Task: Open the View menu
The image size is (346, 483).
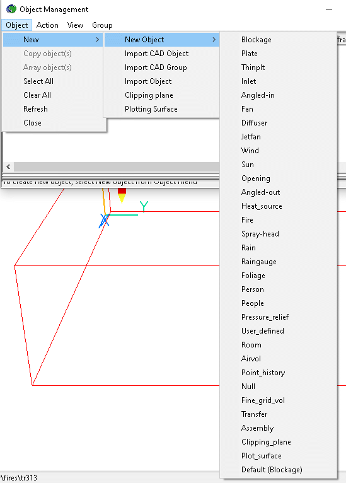Action: pyautogui.click(x=75, y=25)
